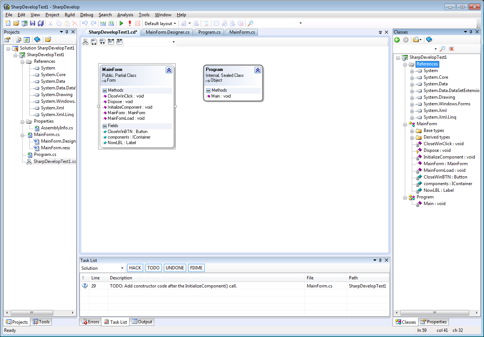The height and width of the screenshot is (337, 484).
Task: Open the zoom dropdown in diagram toolbar
Action: (x=174, y=42)
